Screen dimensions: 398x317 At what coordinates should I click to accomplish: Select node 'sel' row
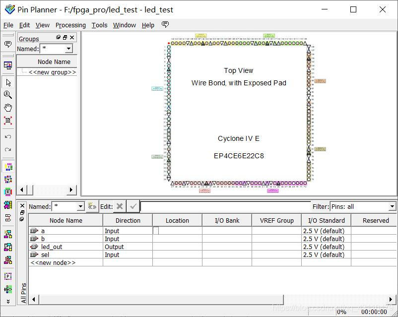click(66, 254)
